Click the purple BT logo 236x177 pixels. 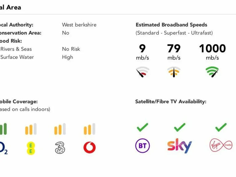143,146
